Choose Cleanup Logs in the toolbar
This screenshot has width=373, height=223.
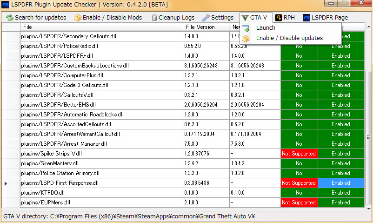pos(173,18)
